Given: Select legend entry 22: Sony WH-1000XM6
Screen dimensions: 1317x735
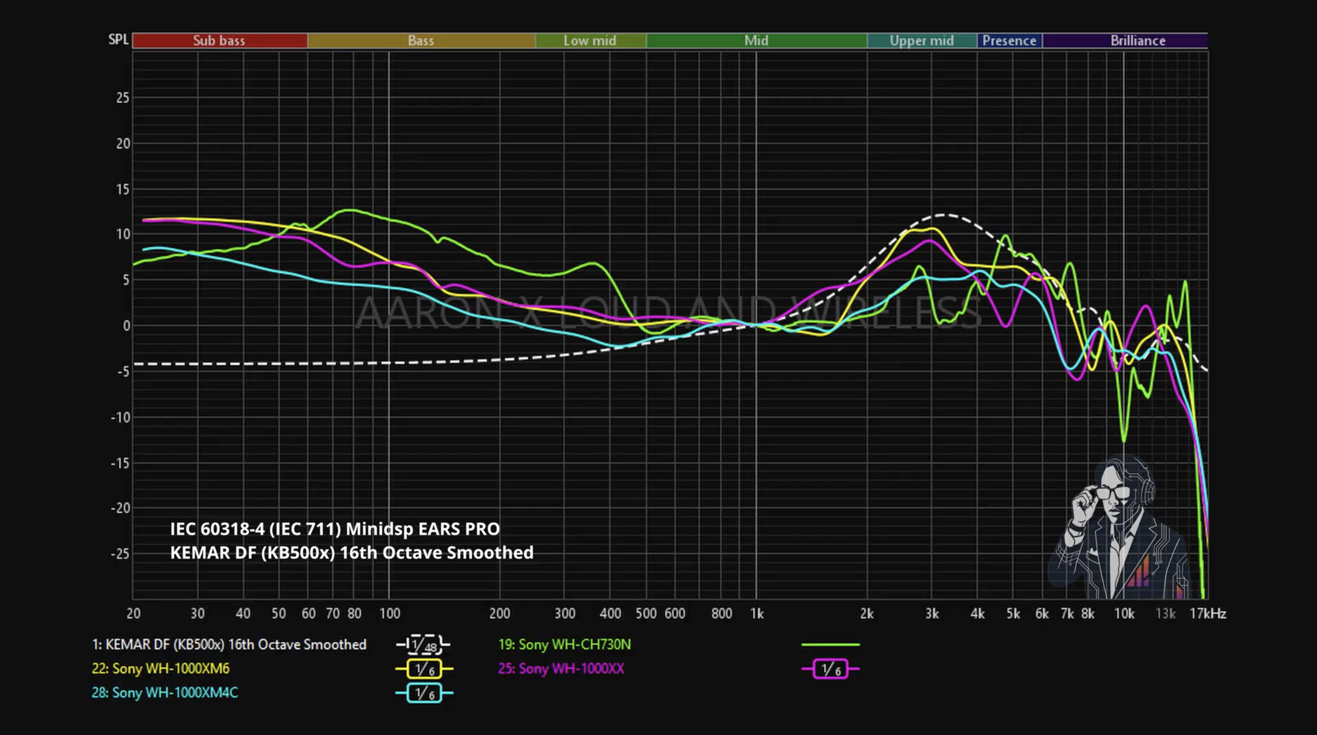Looking at the screenshot, I should coord(161,669).
